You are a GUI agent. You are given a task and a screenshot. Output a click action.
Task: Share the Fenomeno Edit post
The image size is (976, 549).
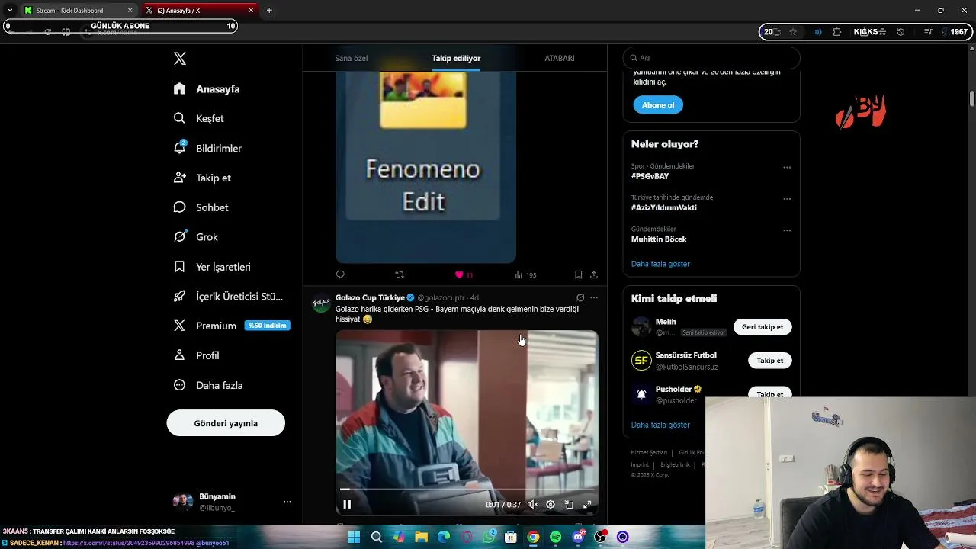click(594, 274)
